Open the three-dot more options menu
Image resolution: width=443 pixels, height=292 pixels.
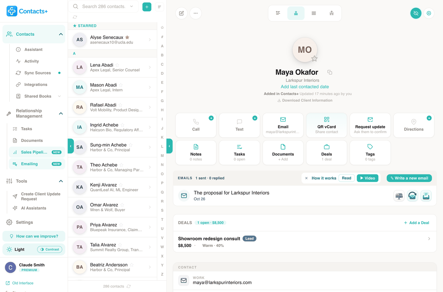[196, 13]
